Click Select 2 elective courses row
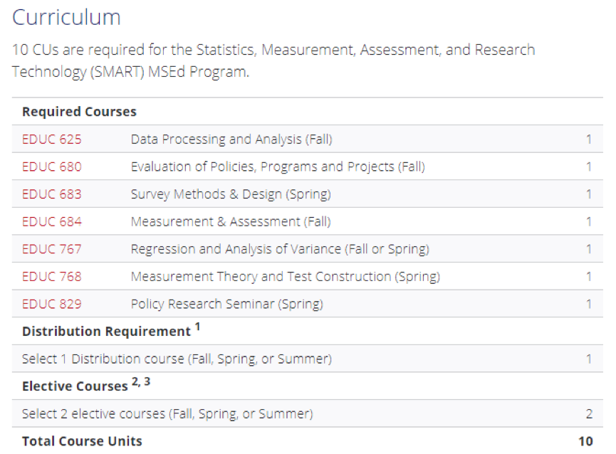 point(308,413)
